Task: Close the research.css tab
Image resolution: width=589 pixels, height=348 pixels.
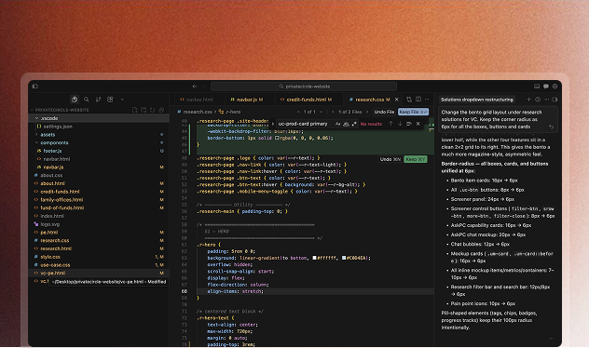Action: 396,100
